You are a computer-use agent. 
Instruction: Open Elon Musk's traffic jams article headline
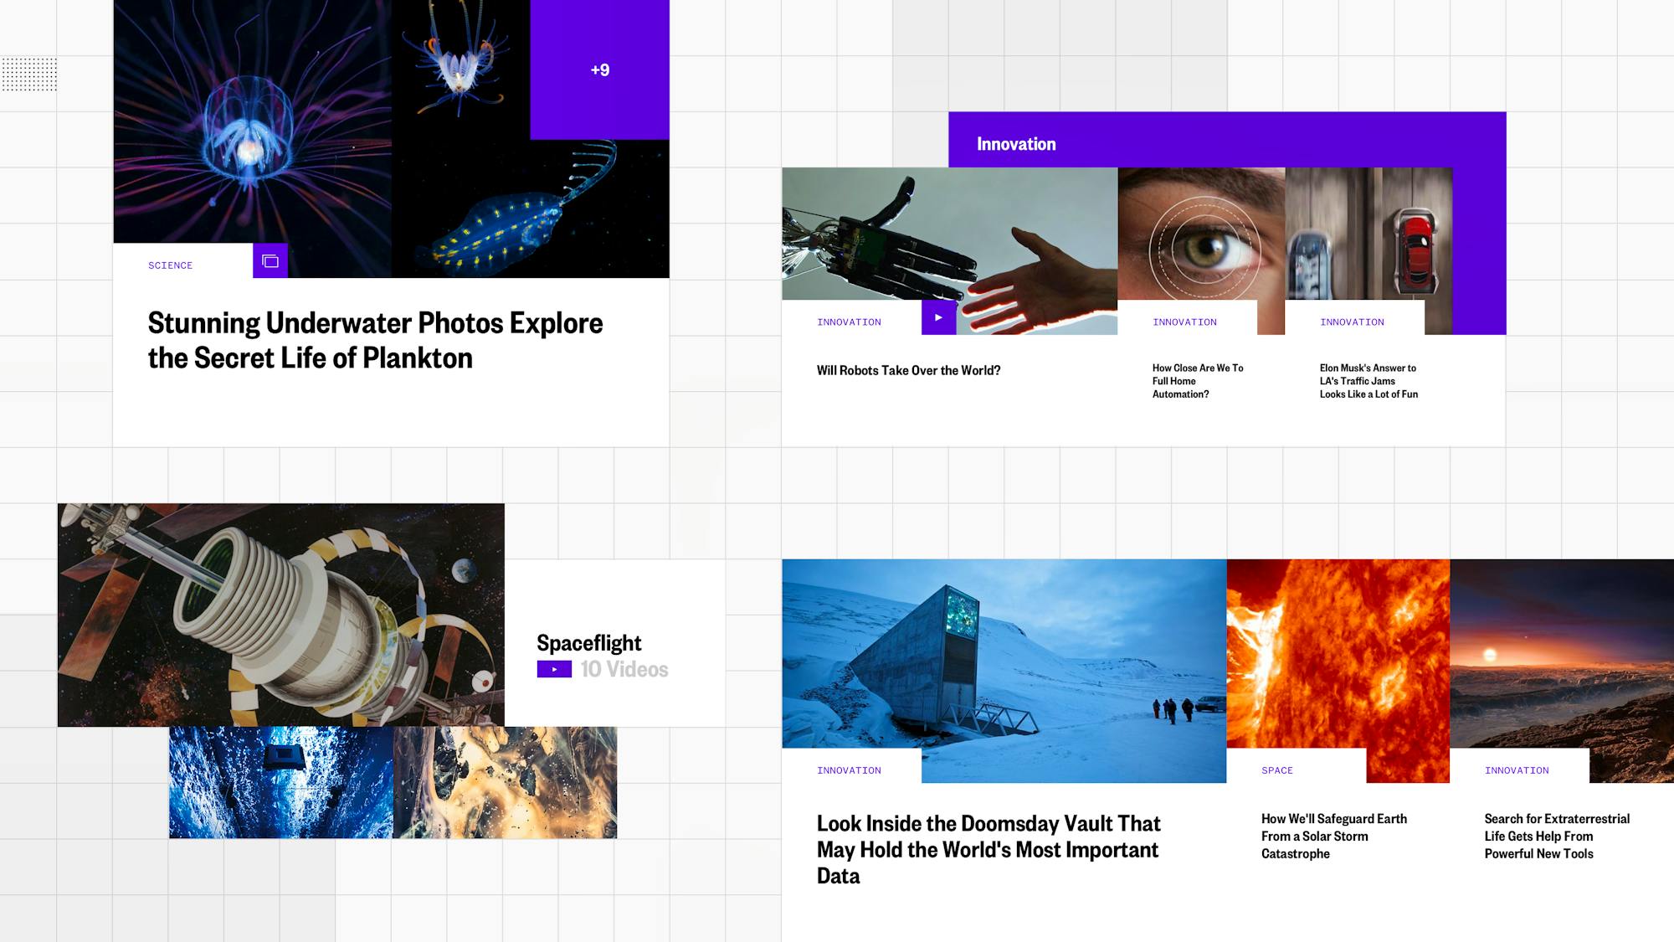click(x=1368, y=381)
